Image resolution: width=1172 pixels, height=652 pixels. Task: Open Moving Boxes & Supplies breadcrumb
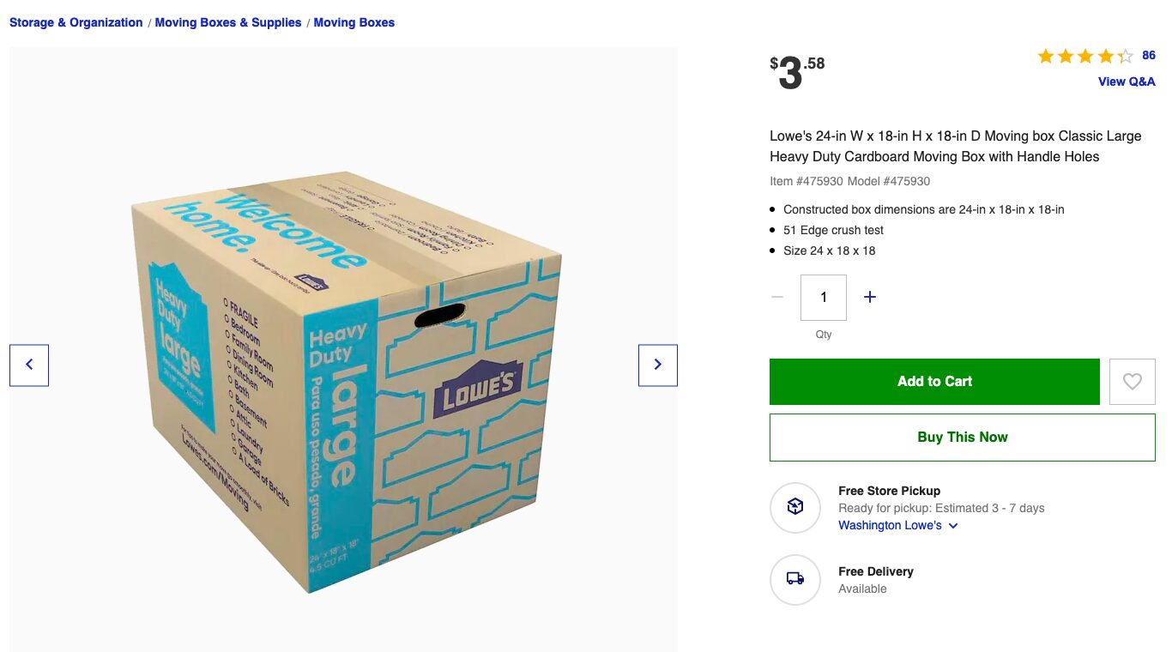point(228,22)
